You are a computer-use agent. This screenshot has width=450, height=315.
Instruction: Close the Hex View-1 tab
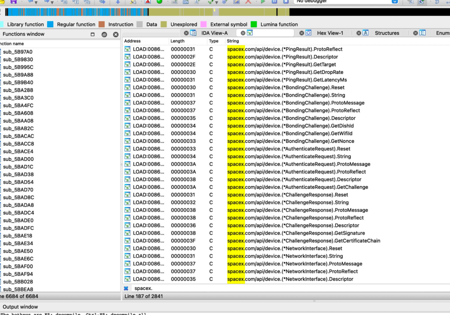(301, 33)
